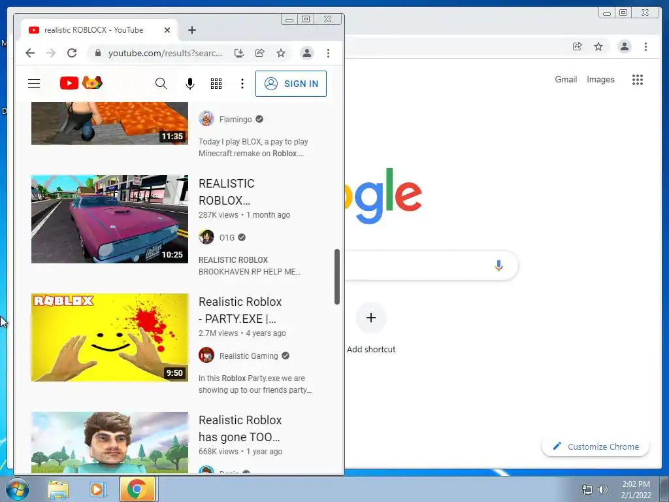Viewport: 669px width, 502px height.
Task: Bookmark the YouTube page with the star
Action: (x=280, y=53)
